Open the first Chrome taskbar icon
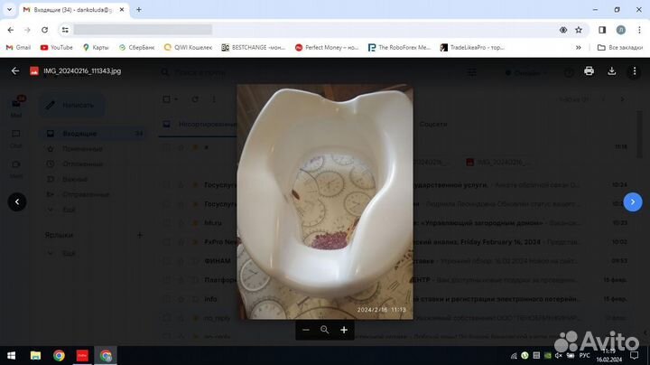The image size is (650, 365). 59,355
